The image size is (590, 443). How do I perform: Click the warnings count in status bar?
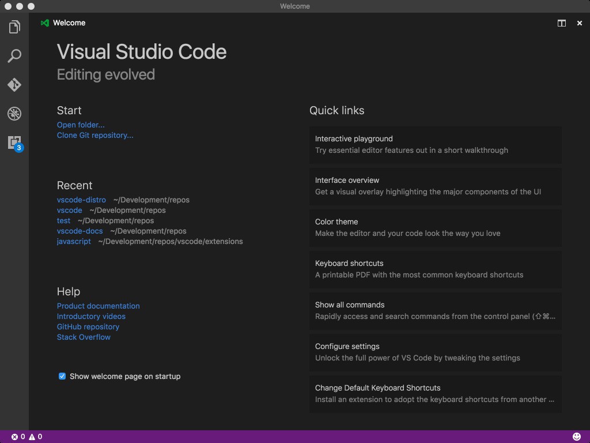pos(36,437)
